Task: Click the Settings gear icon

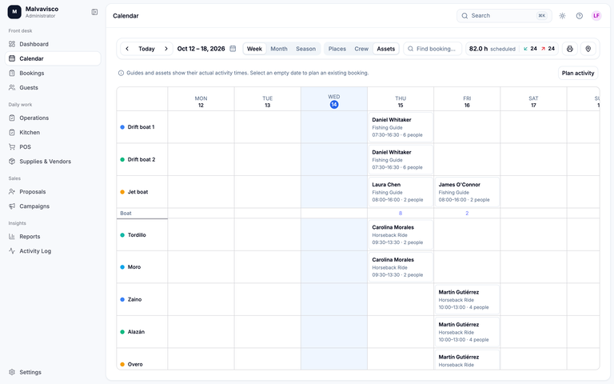Action: [x=12, y=372]
